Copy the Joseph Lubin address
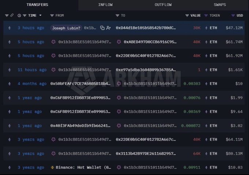Viewport: 249px width, 175px height. click(x=102, y=28)
